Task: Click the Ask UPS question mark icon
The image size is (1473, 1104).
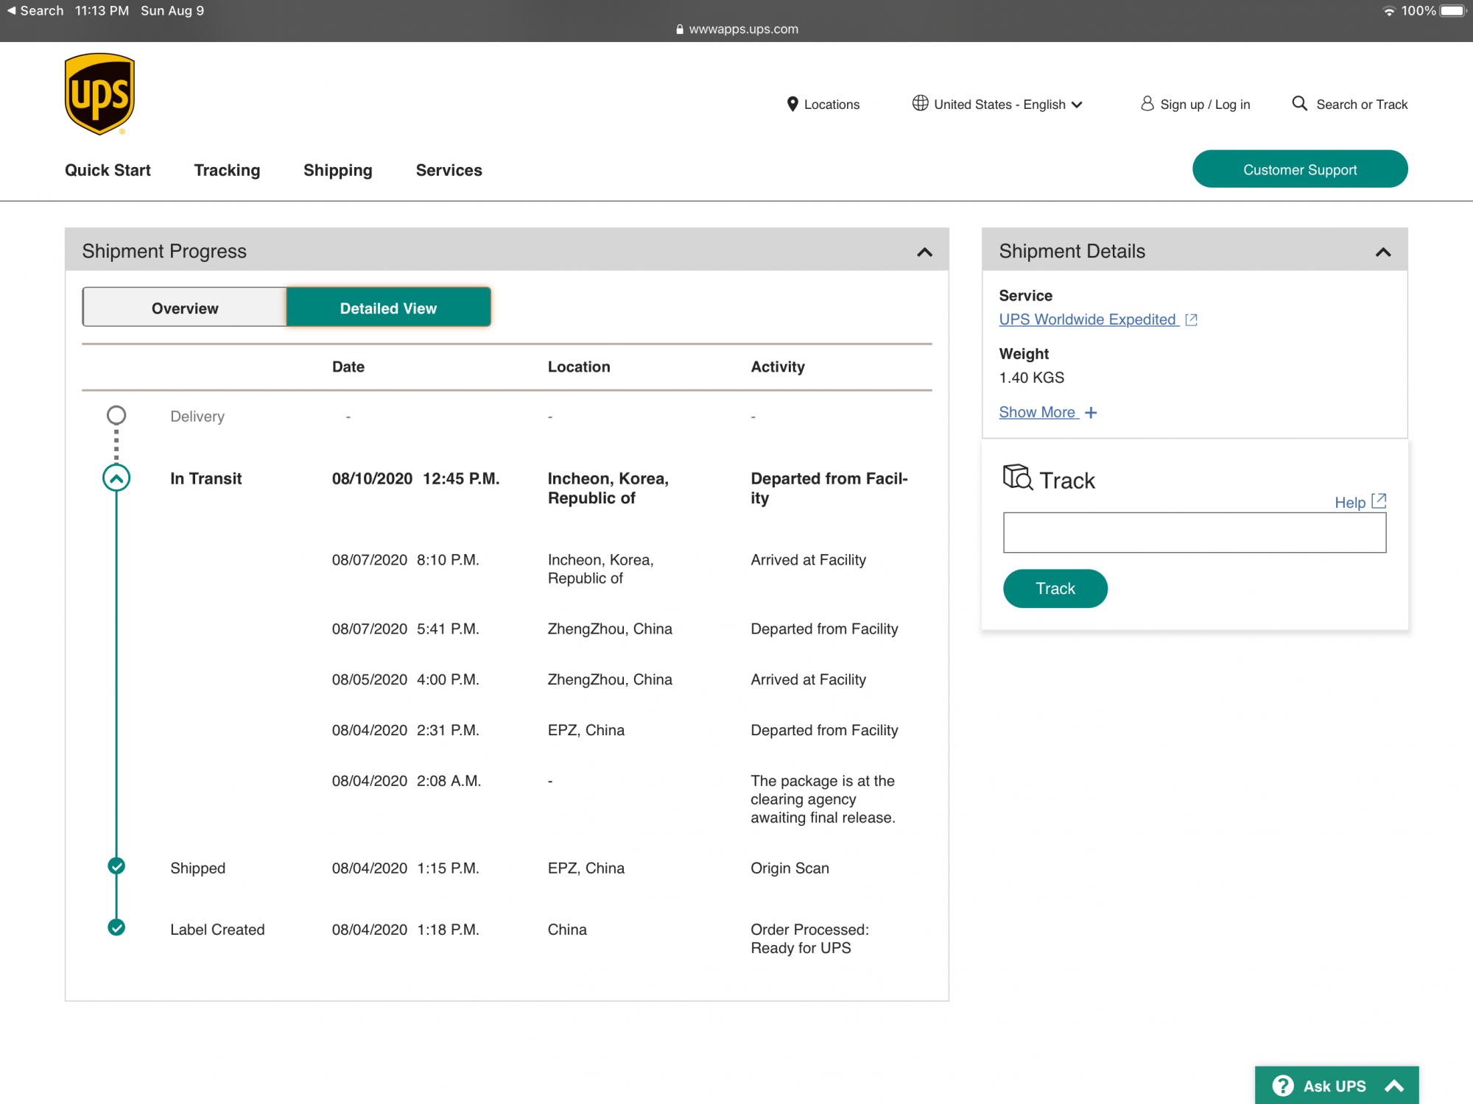Action: click(1283, 1086)
